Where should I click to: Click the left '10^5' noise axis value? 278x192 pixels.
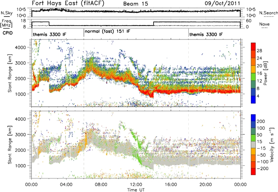21,9
